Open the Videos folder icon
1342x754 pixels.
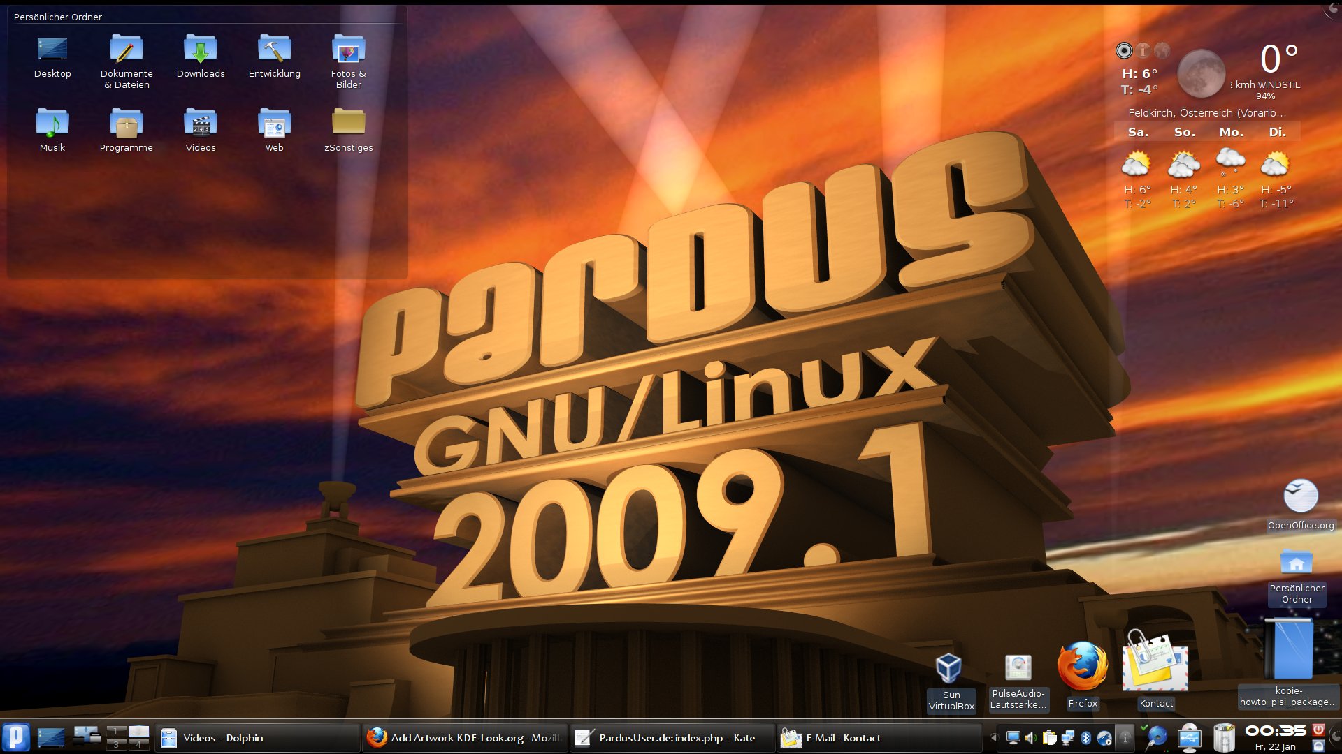point(201,130)
